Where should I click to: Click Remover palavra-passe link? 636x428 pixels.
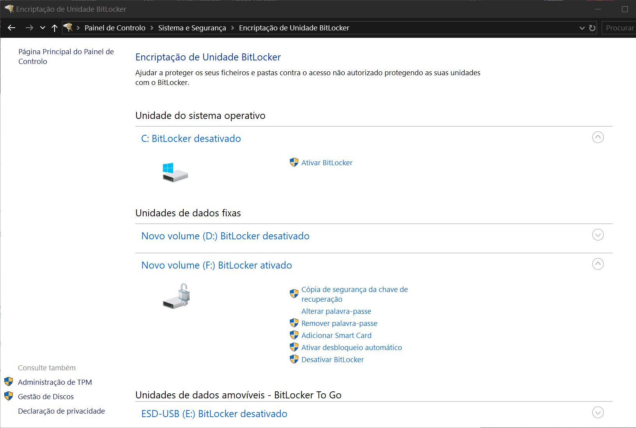click(339, 323)
